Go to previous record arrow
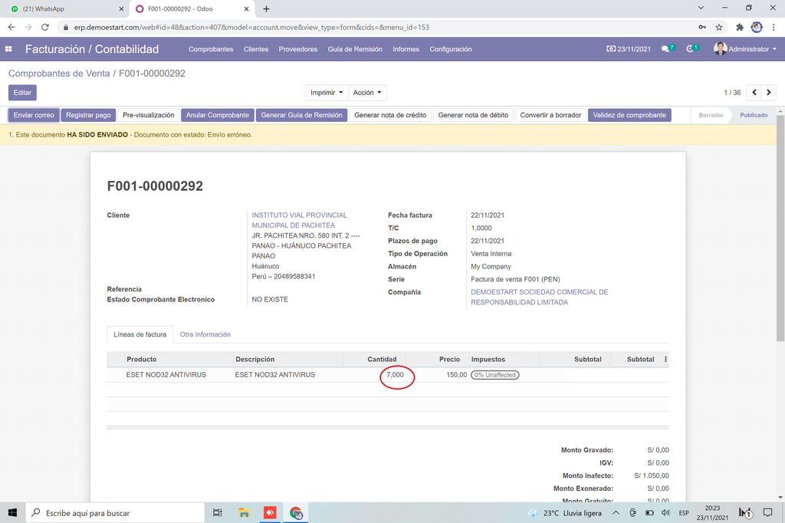 click(754, 92)
